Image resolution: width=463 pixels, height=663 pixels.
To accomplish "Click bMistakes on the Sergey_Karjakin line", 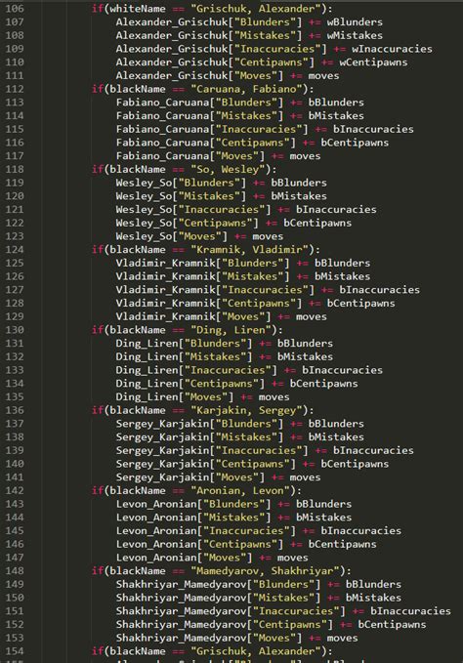I will tap(336, 437).
